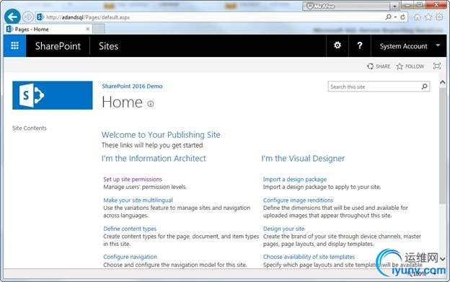Open Favorites star icon in browser

click(428, 17)
